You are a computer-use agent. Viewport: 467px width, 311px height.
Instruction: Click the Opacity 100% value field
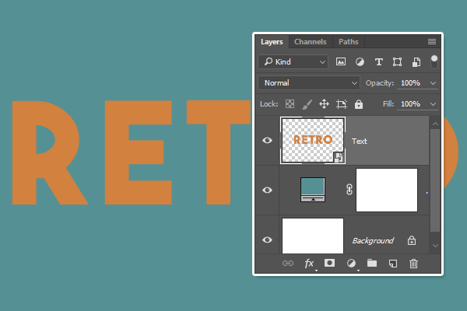pos(410,83)
